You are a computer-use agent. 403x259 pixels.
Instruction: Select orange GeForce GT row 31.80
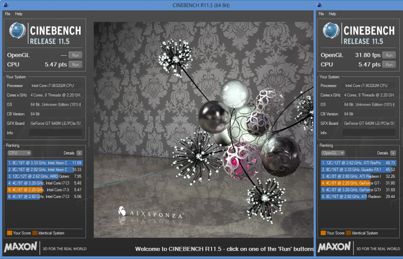click(358, 183)
